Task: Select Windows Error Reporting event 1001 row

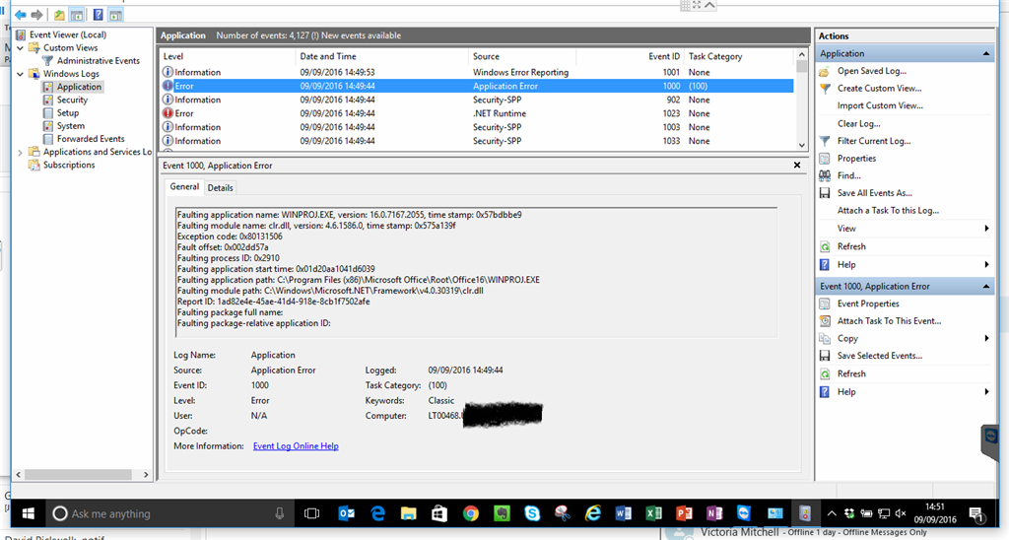Action: (477, 72)
